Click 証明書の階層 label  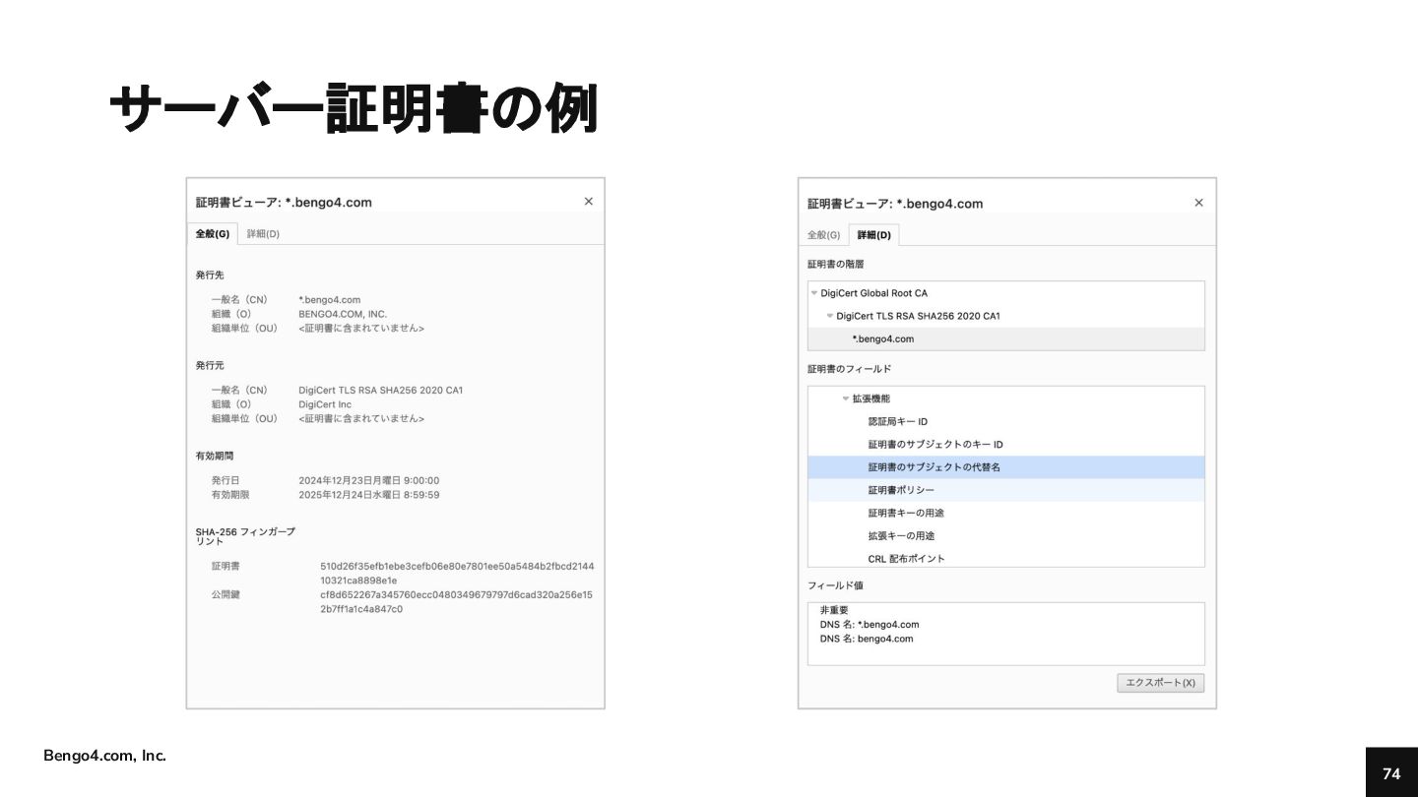click(x=836, y=264)
